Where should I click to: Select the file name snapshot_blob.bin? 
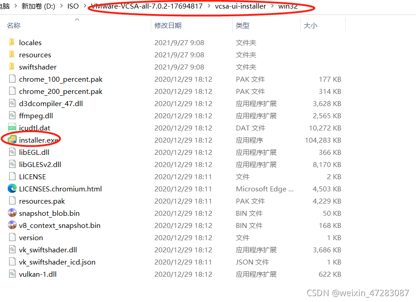[49, 213]
